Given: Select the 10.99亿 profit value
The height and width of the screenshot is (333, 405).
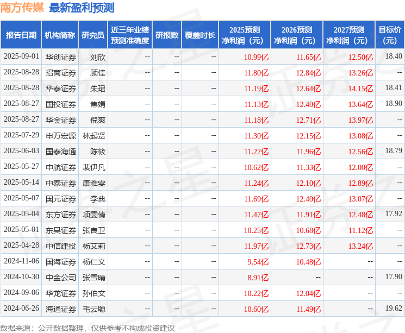Looking at the screenshot, I should click(256, 57).
